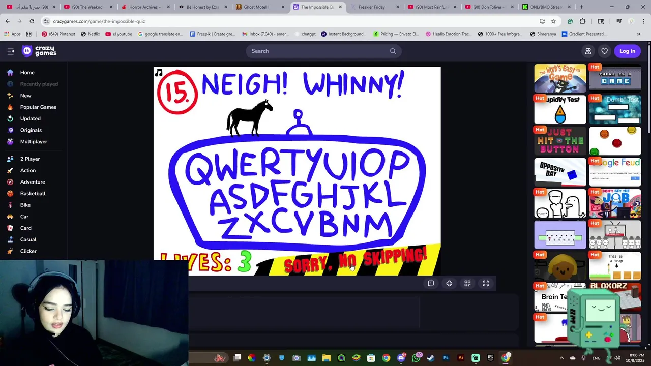Open the chatgpt bookmark
Viewport: 651px width, 366px height.
(x=305, y=34)
